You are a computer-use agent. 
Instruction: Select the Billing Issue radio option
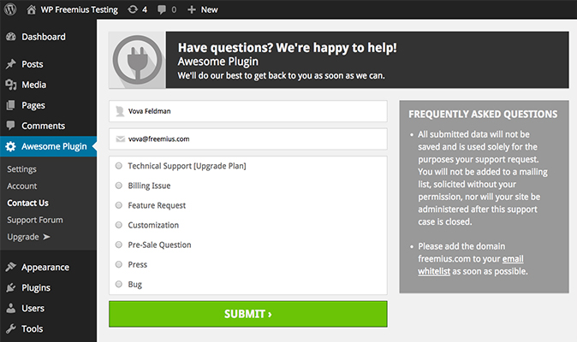pos(118,186)
